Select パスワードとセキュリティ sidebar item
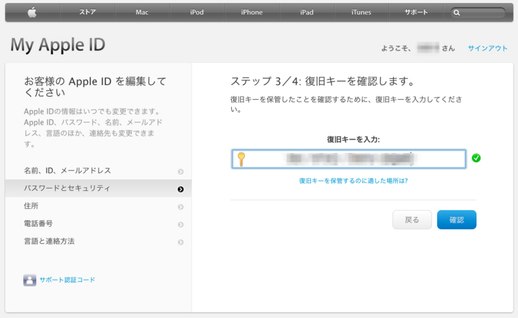Viewport: 518px width, 318px height. 98,188
